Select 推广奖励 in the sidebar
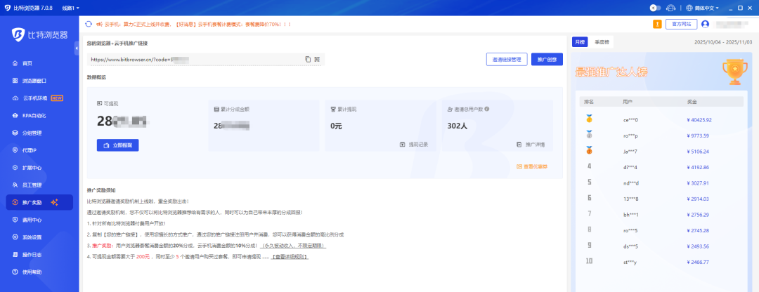759x292 pixels. point(39,203)
